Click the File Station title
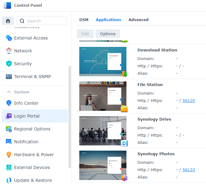 tap(150, 84)
